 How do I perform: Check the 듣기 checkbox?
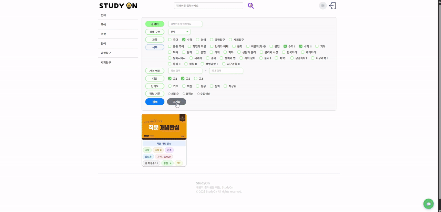click(x=184, y=52)
